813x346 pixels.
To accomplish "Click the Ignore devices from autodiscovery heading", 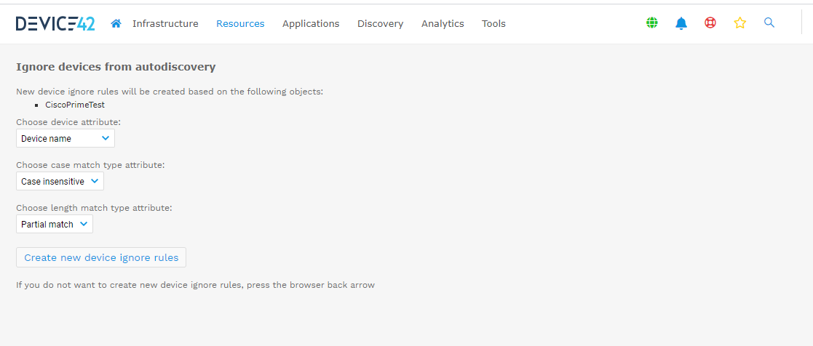I will click(116, 67).
